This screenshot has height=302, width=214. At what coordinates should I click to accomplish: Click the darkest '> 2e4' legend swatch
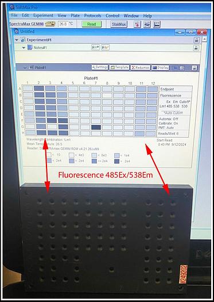[x=117, y=161]
